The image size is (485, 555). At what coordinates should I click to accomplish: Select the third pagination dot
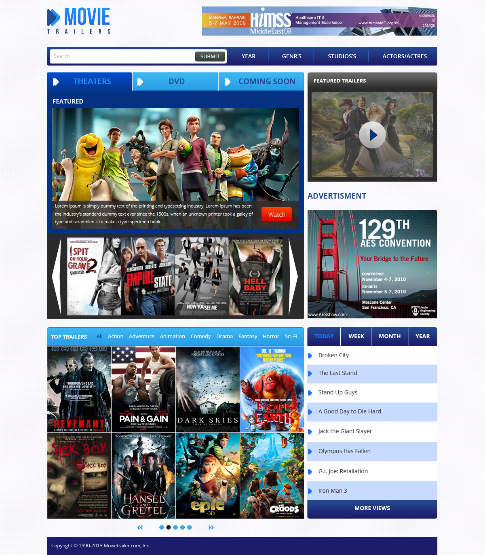[x=175, y=527]
